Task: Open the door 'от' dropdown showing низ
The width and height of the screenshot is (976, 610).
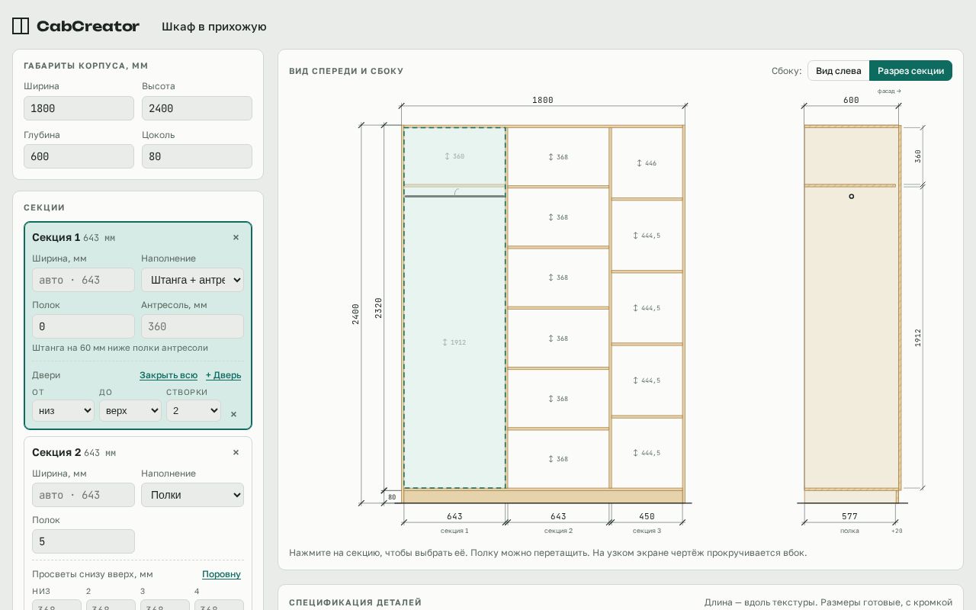Action: (x=63, y=410)
